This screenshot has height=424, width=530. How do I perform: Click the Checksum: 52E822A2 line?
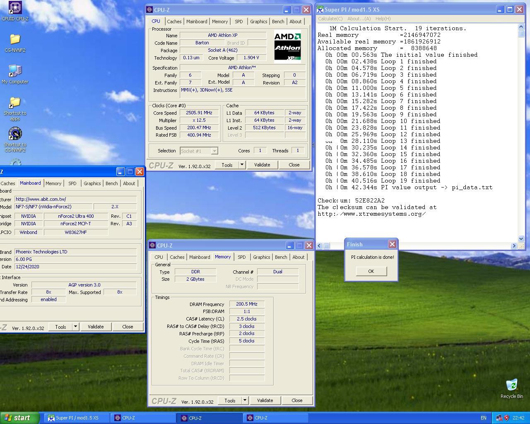click(351, 200)
